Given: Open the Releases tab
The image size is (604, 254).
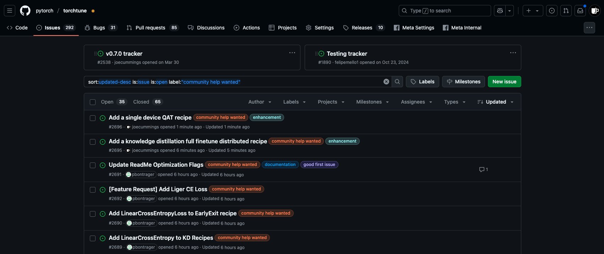Looking at the screenshot, I should [x=364, y=28].
